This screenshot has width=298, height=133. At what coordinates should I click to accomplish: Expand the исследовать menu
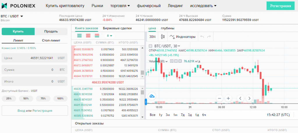(x=203, y=6)
